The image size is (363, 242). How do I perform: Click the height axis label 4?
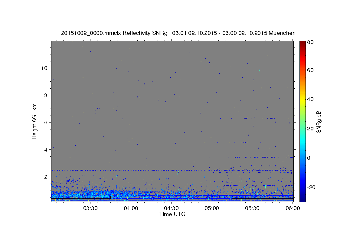tap(45, 149)
